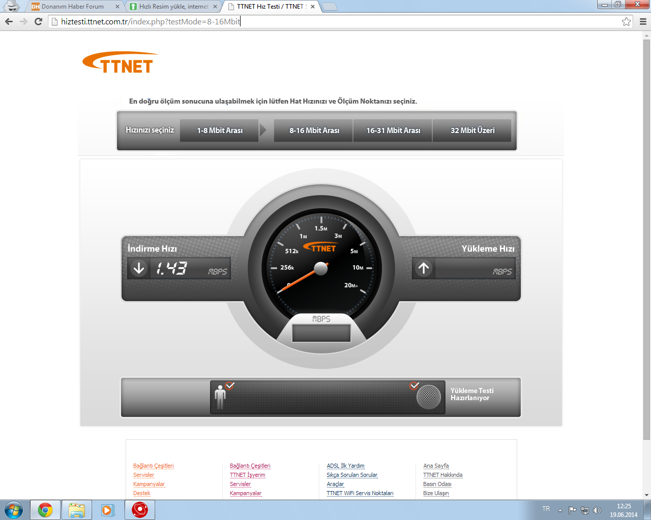Open the Bize Ulaşın link
The height and width of the screenshot is (520, 651).
click(x=436, y=493)
